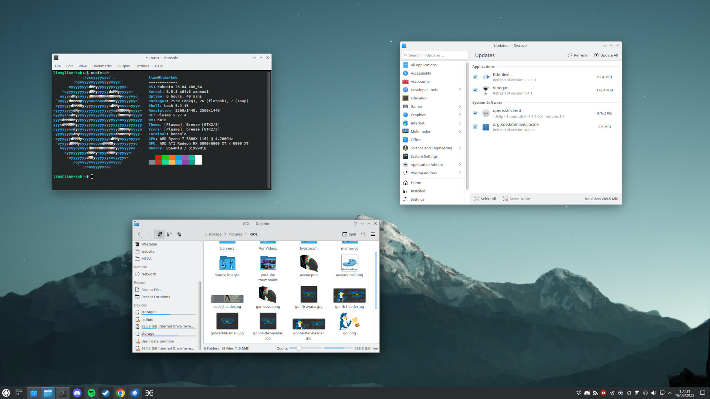Expand the Games category arrow

pyautogui.click(x=460, y=106)
